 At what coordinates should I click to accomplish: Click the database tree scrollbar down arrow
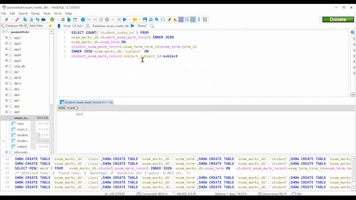pos(52,152)
